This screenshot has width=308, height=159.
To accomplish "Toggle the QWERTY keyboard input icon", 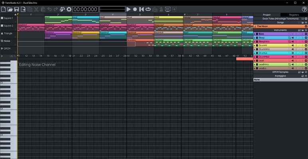I will (x=155, y=9).
